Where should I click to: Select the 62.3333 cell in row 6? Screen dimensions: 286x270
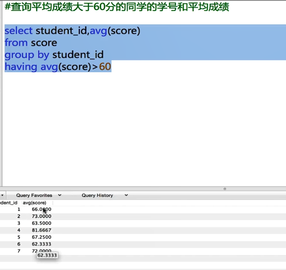[x=41, y=244]
